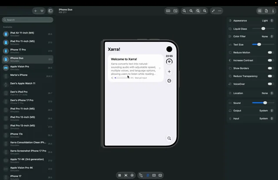Image resolution: width=278 pixels, height=180 pixels.
Task: Select iPhone 17 Pro simulator in the list
Action: click(x=27, y=51)
